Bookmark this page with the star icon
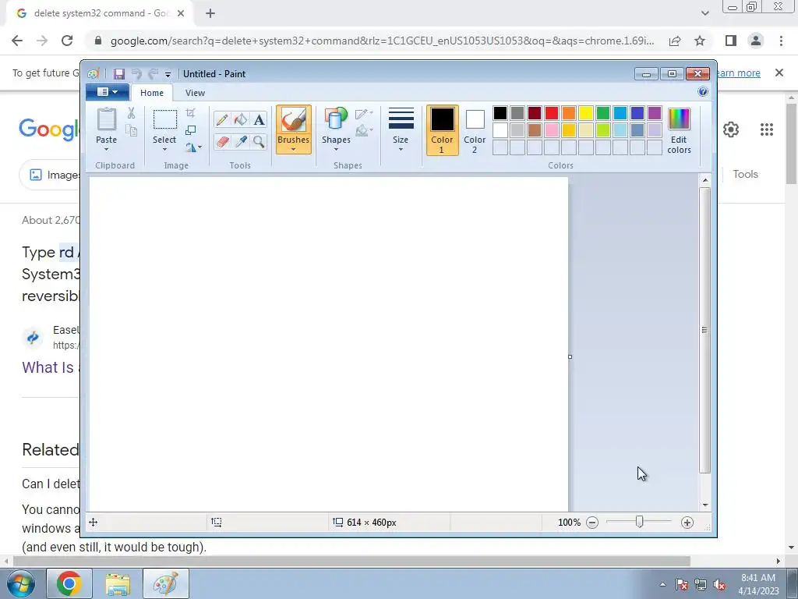Viewport: 798px width, 599px height. pyautogui.click(x=700, y=41)
